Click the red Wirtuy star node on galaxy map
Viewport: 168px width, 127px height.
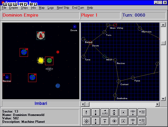(x=115, y=25)
